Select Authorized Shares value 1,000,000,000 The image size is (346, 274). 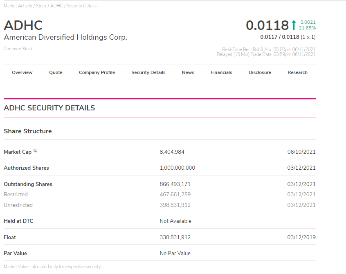click(x=177, y=168)
